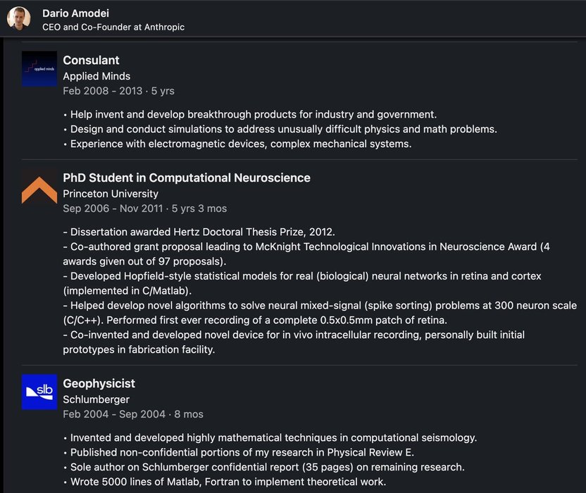
Task: Click the Schlumberger company name text
Action: 96,399
